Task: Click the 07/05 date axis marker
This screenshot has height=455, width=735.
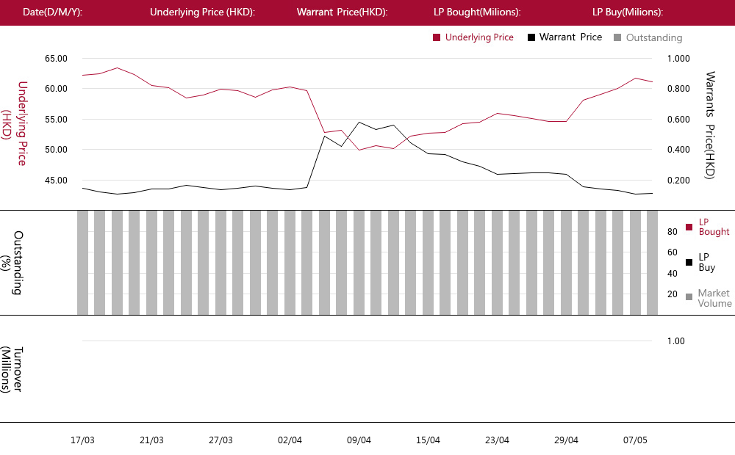Action: point(635,440)
